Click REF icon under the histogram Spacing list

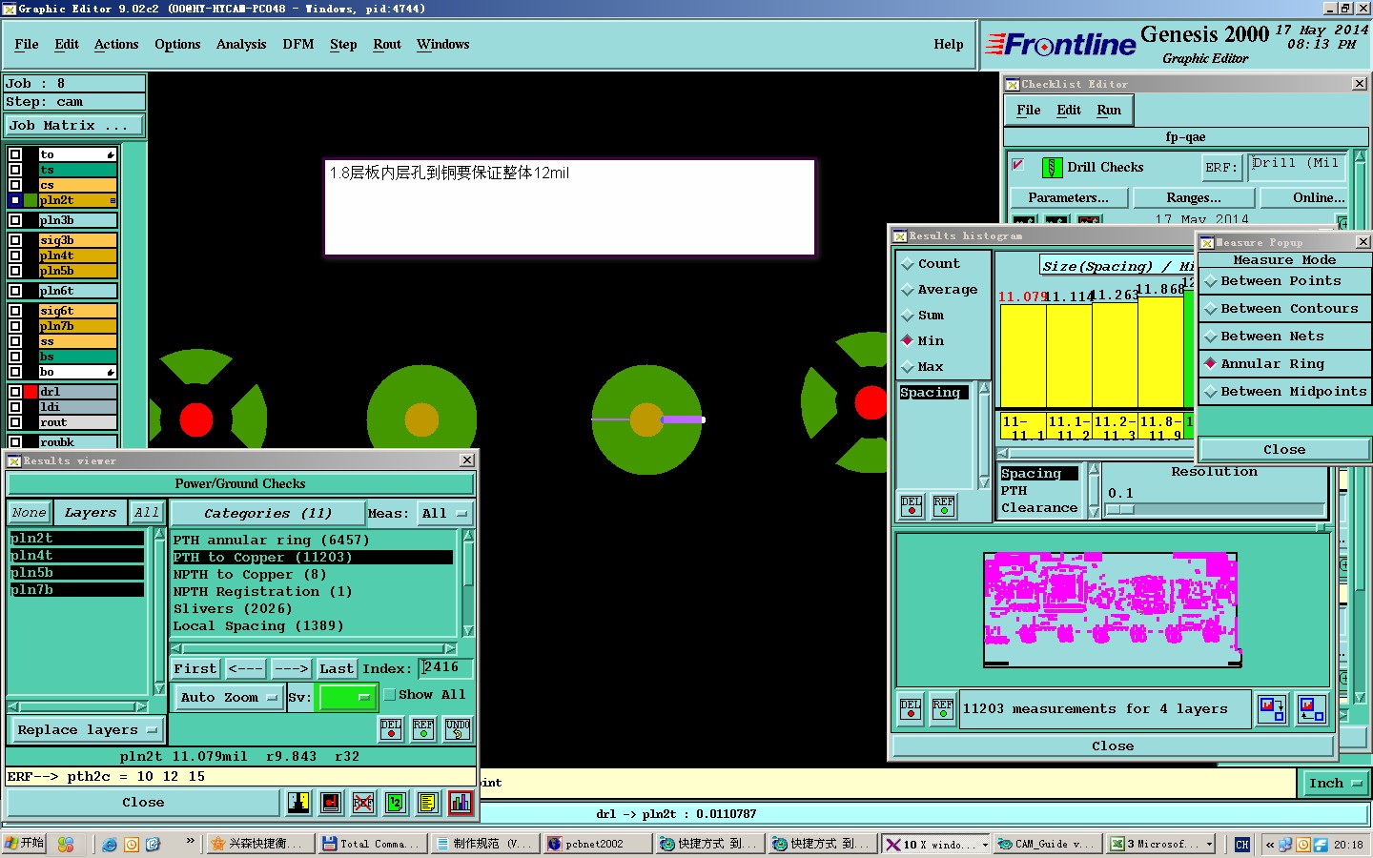pos(944,506)
